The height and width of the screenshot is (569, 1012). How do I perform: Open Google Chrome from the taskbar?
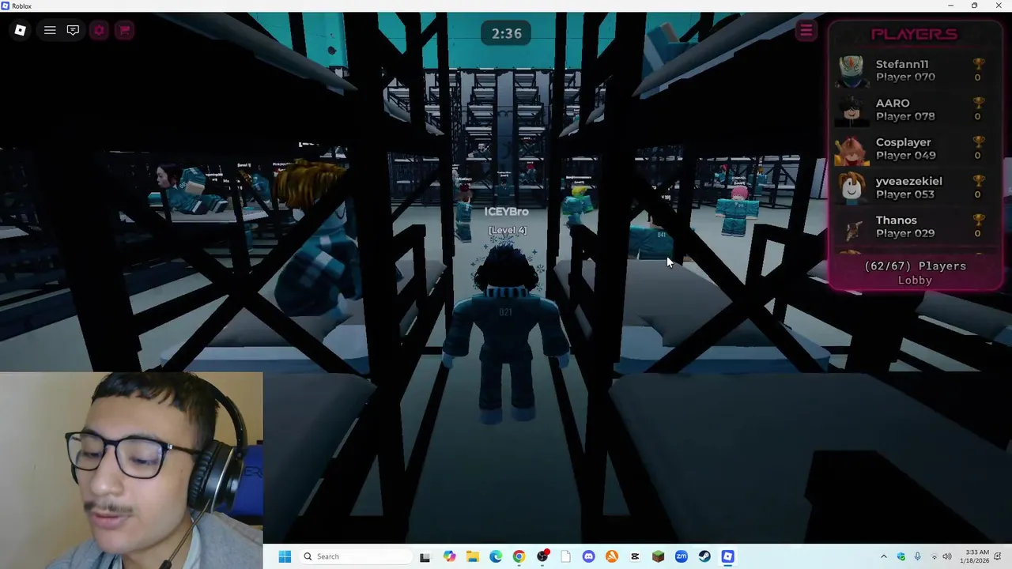click(519, 556)
